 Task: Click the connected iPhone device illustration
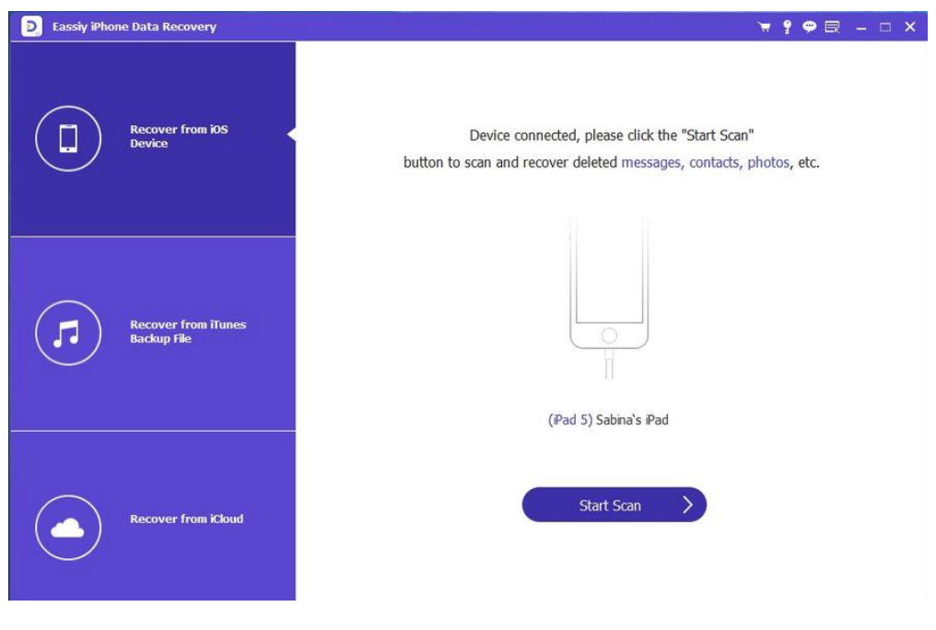(x=609, y=296)
